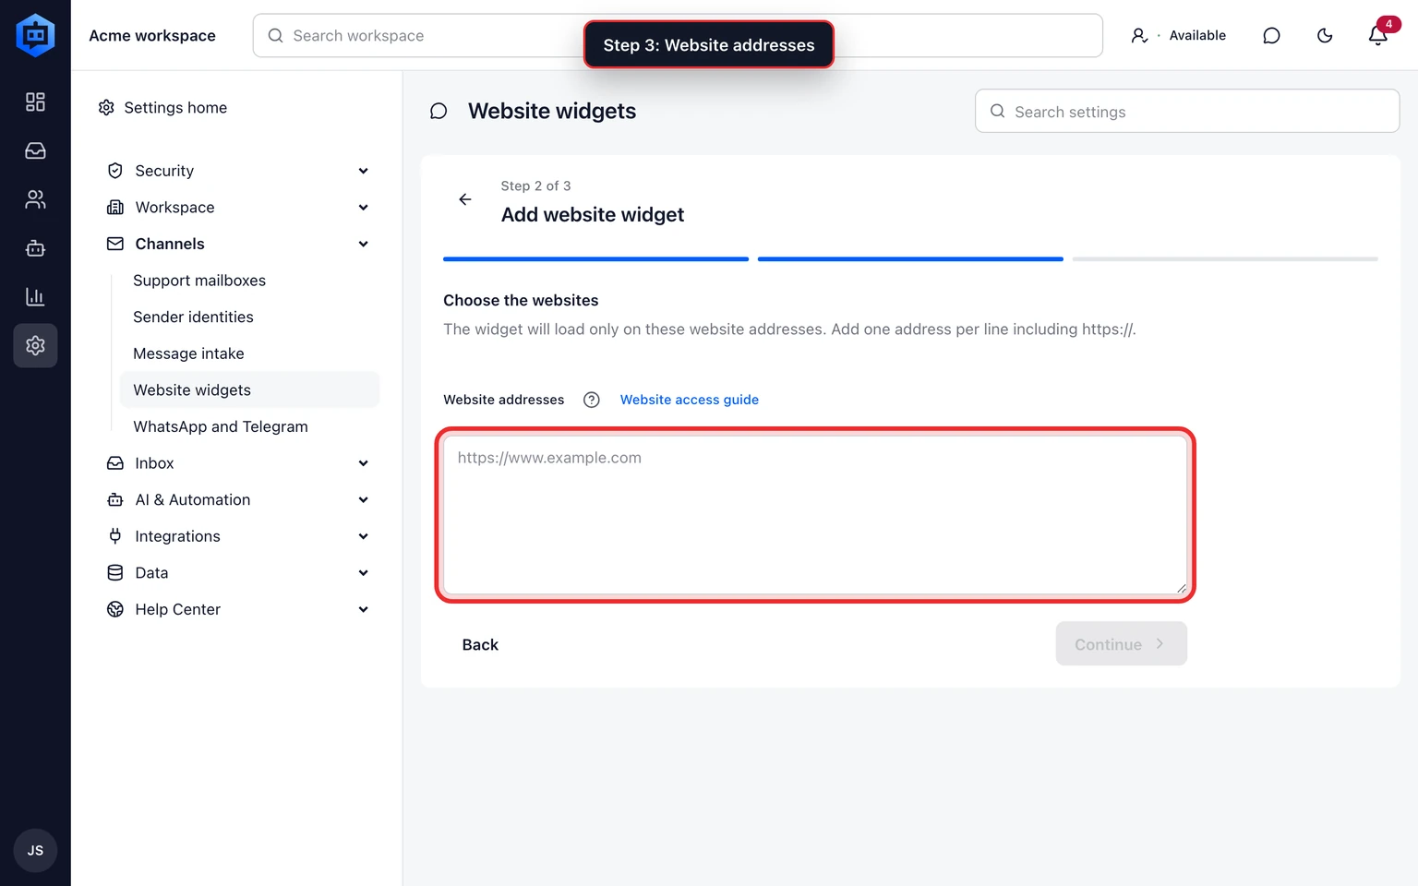The image size is (1418, 886).
Task: Open the dashboard grid icon in left rail
Action: [x=35, y=102]
